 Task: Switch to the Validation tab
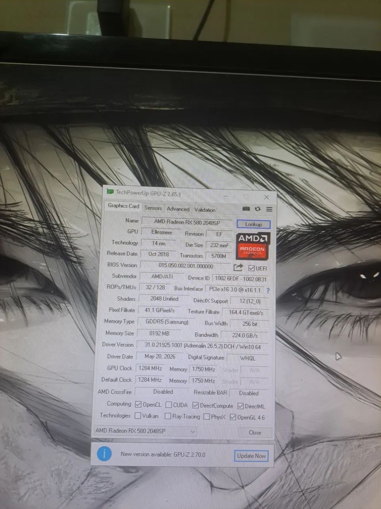pyautogui.click(x=205, y=210)
